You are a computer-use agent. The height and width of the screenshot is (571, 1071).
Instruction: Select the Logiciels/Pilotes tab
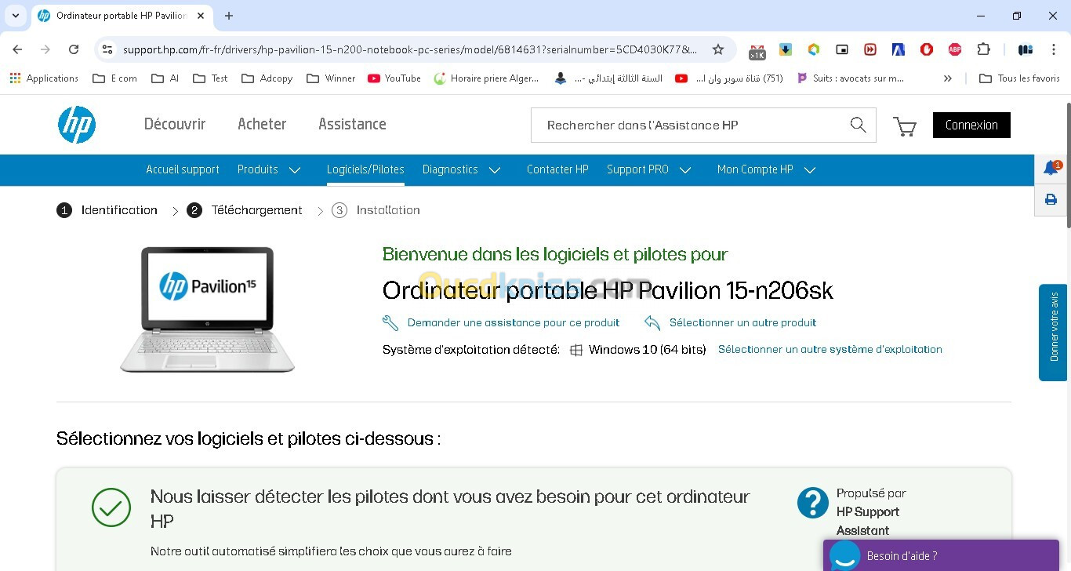[365, 169]
